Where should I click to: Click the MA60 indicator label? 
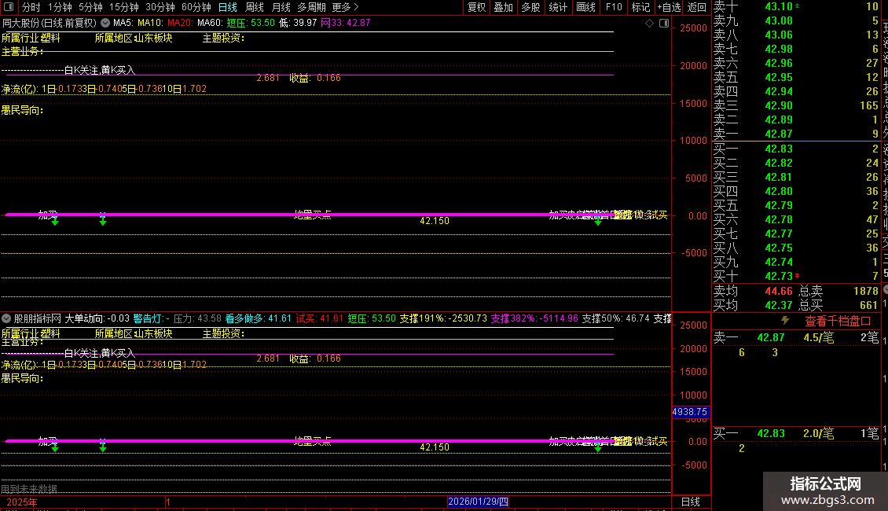point(210,23)
